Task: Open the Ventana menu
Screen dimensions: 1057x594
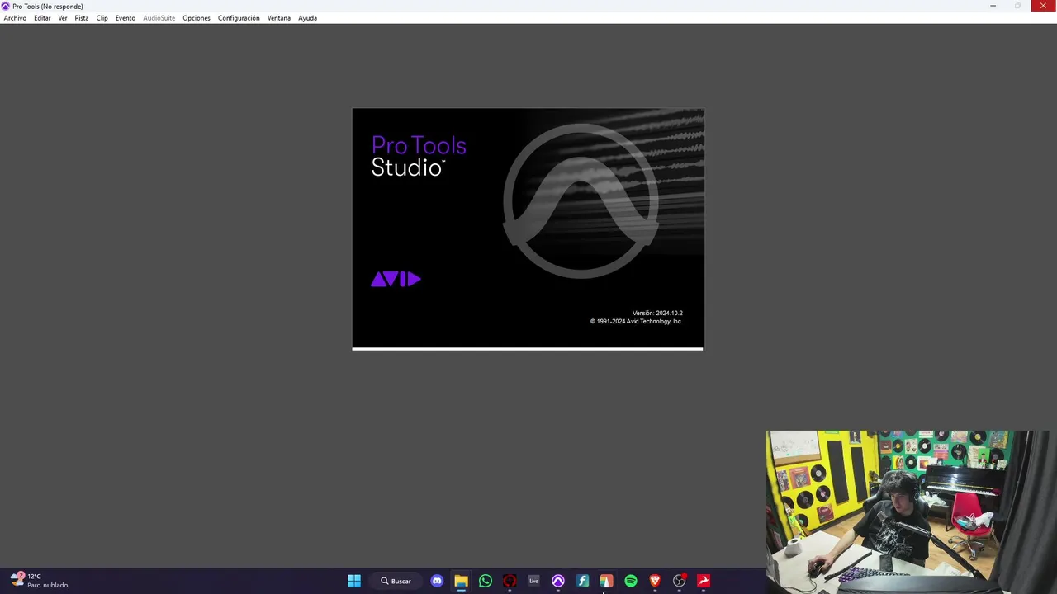Action: (x=279, y=18)
